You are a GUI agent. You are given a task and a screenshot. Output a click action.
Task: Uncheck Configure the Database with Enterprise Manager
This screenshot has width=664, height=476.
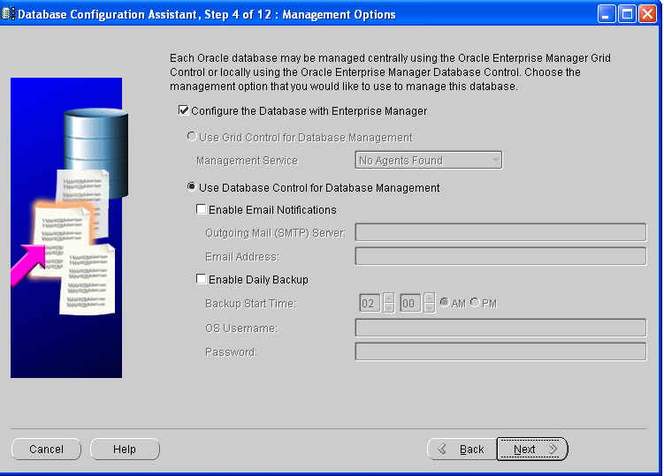183,111
